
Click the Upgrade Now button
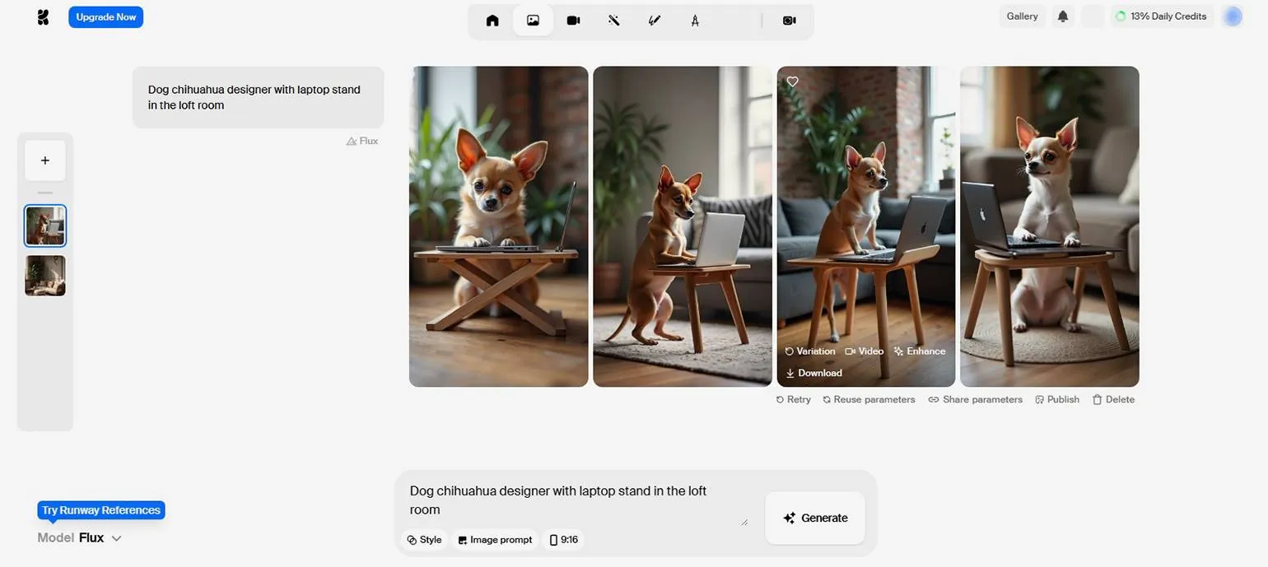click(x=105, y=17)
